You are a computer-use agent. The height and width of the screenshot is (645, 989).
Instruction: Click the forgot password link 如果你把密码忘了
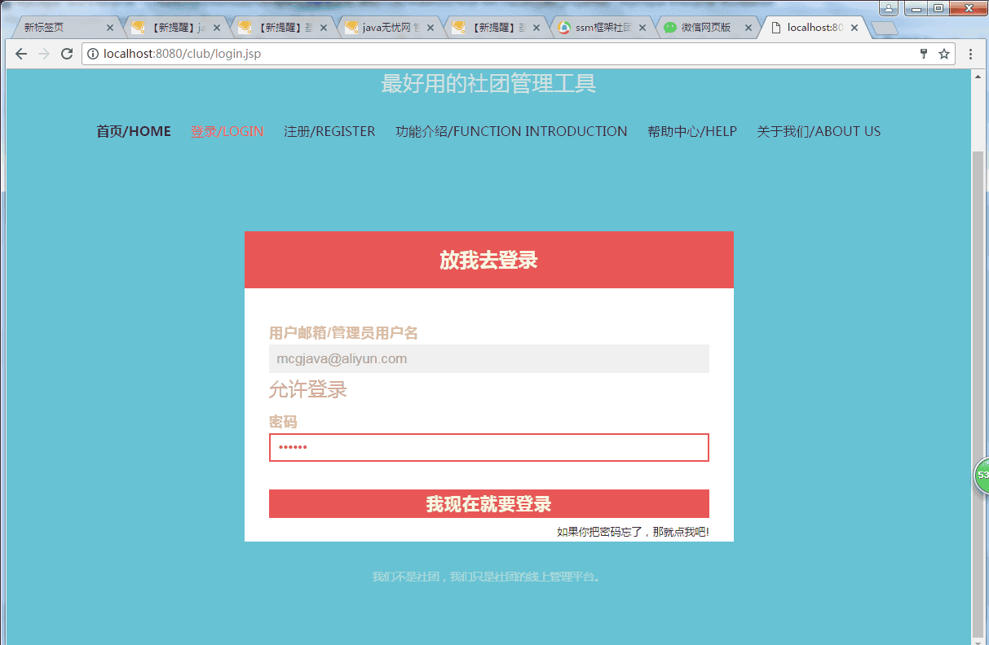[x=633, y=532]
